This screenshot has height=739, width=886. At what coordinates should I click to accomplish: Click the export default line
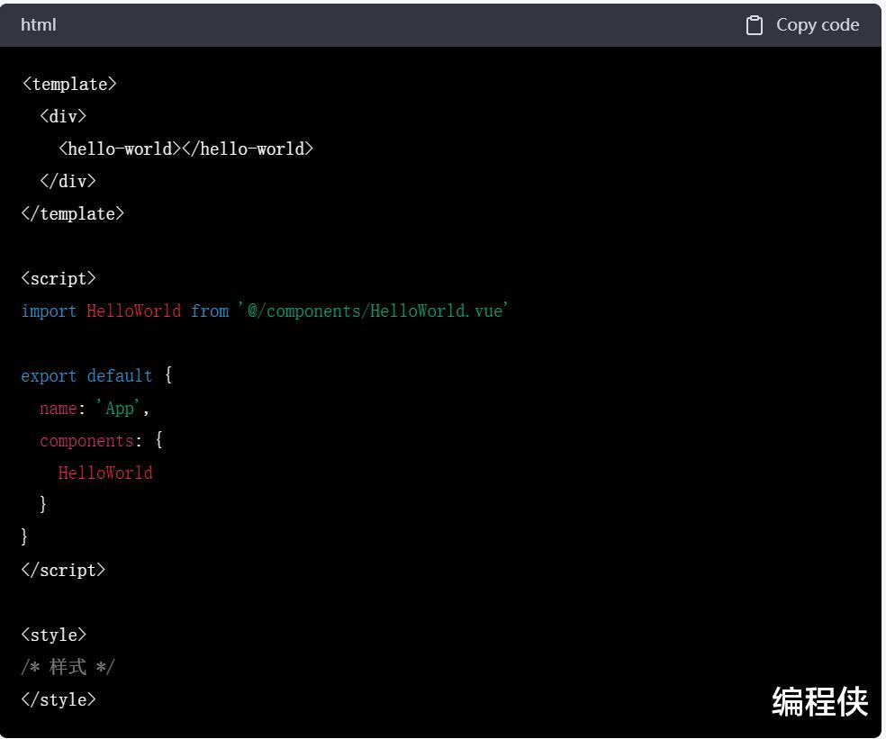point(96,375)
